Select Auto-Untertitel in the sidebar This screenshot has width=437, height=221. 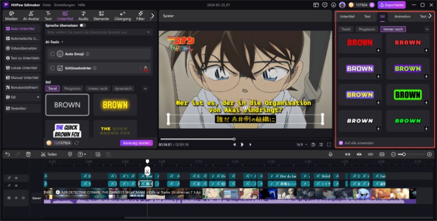click(x=22, y=29)
